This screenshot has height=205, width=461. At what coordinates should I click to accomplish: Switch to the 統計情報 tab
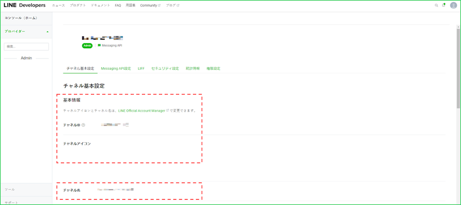click(x=193, y=68)
